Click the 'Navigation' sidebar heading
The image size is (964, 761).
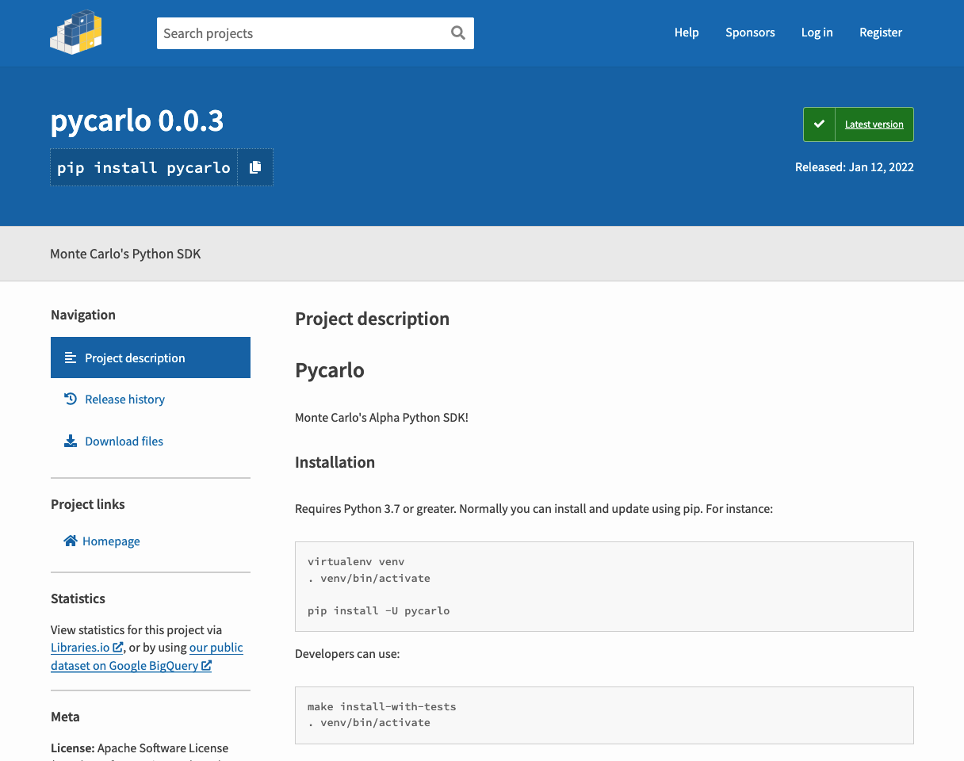(83, 315)
